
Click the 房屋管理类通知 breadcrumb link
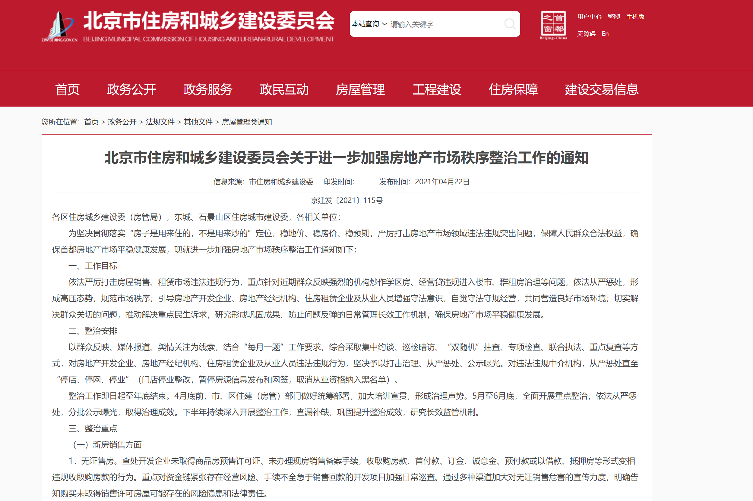tap(247, 122)
